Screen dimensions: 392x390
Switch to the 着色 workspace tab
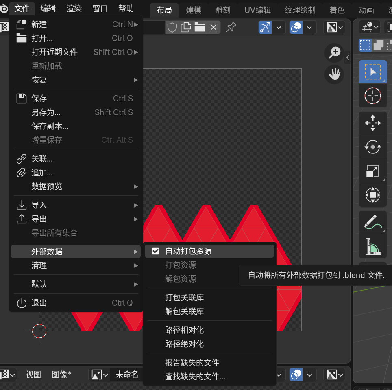337,10
